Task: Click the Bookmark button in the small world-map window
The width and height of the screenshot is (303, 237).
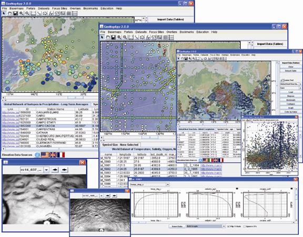Action: point(290,100)
